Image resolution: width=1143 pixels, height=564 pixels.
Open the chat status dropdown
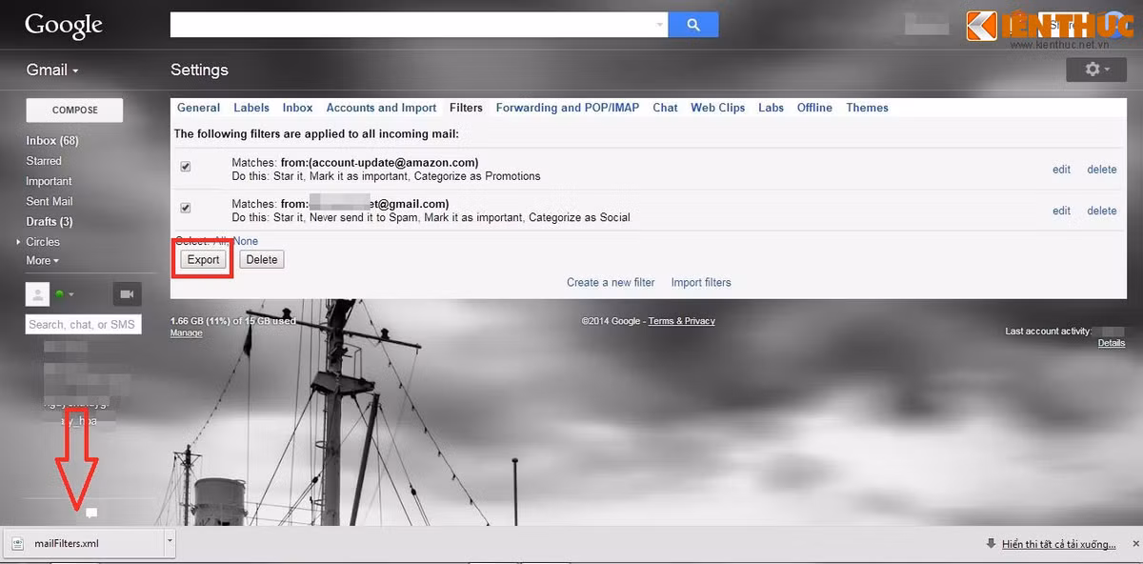pos(65,294)
